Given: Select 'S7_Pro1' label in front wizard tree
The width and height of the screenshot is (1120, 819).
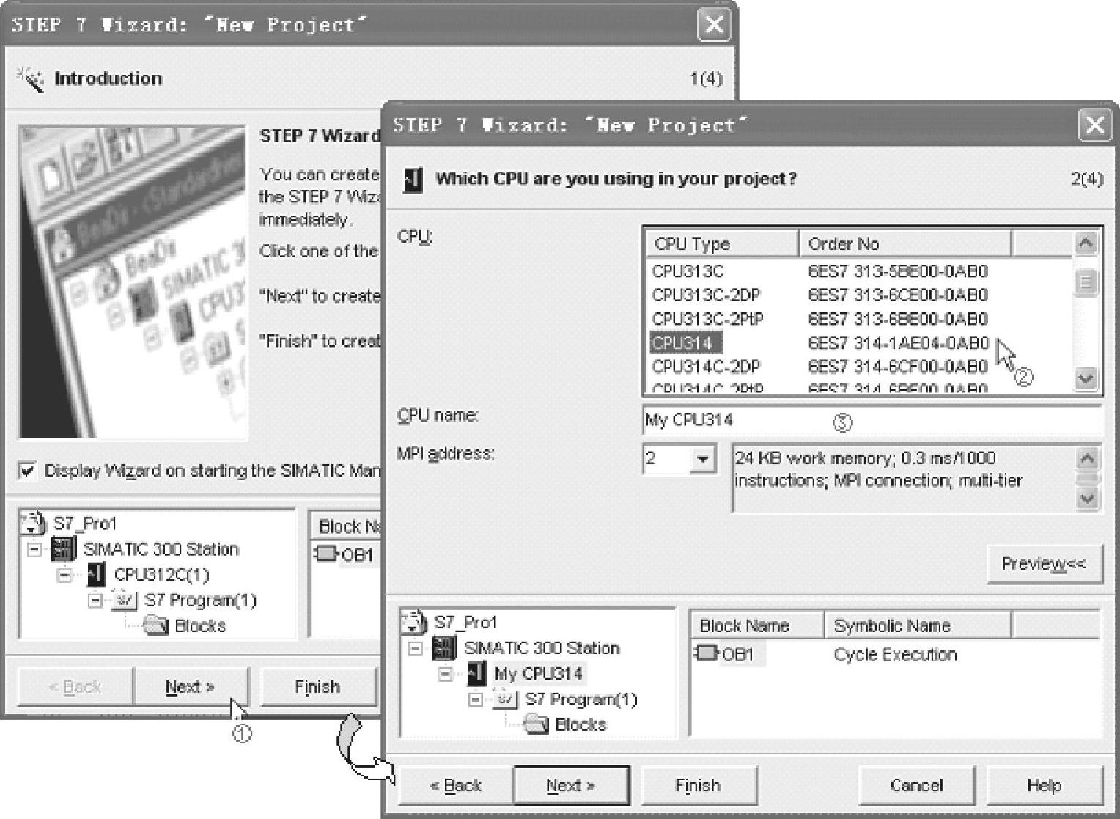Looking at the screenshot, I should point(465,622).
